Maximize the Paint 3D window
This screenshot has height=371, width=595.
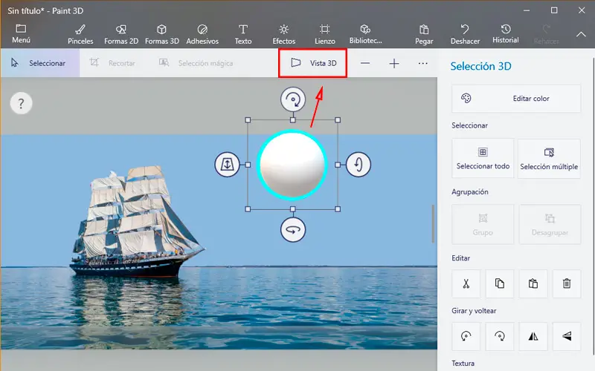[554, 10]
